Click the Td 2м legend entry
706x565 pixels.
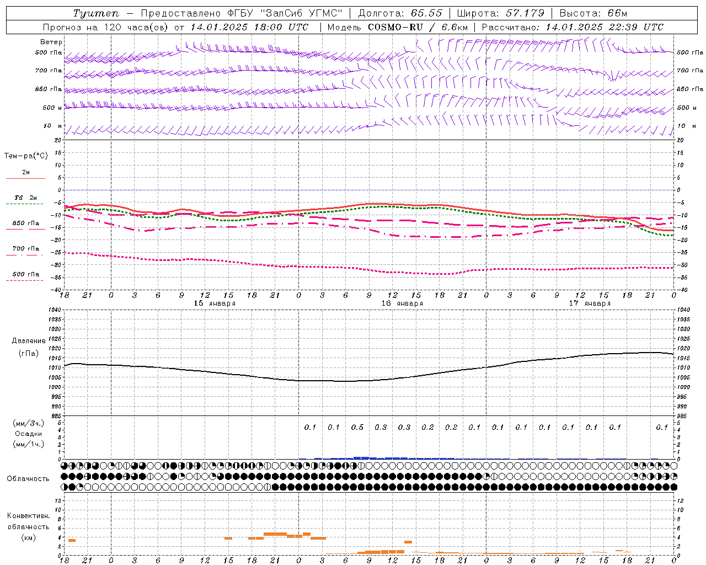[x=25, y=198]
